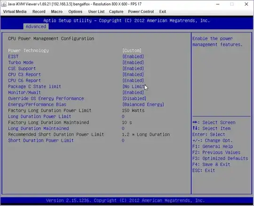Click the Select Item key hint
This screenshot has width=254, height=206.
tap(211, 128)
